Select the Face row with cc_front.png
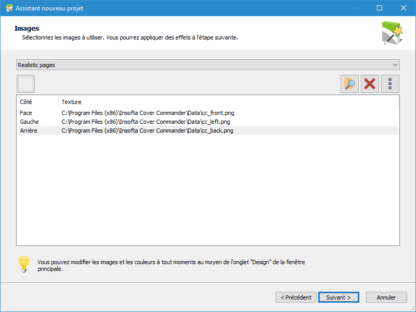Screen dimensions: 416x312 click(209, 113)
